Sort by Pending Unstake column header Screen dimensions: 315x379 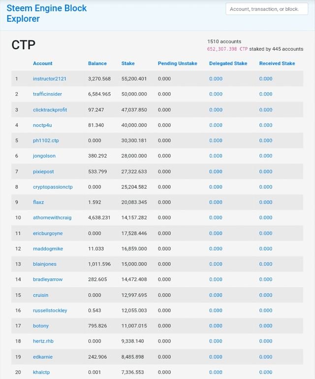coord(177,64)
